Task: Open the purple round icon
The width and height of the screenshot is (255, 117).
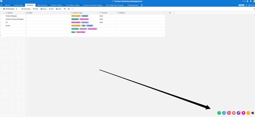Action: coord(238,113)
